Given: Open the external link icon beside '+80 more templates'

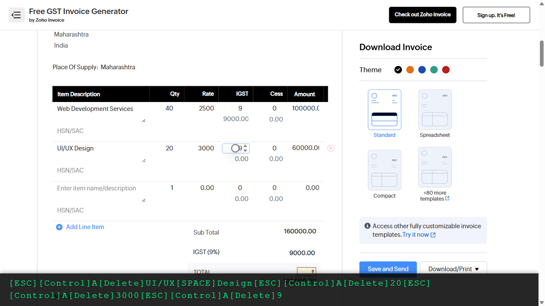Looking at the screenshot, I should [447, 198].
